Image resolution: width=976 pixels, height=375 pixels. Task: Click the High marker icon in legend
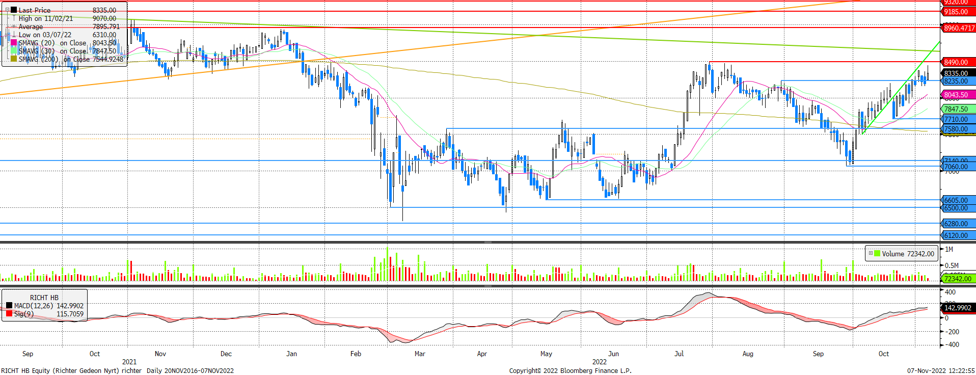point(14,18)
